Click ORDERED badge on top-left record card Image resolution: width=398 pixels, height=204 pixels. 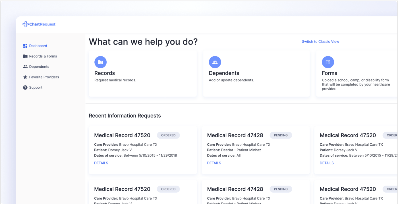coord(168,135)
